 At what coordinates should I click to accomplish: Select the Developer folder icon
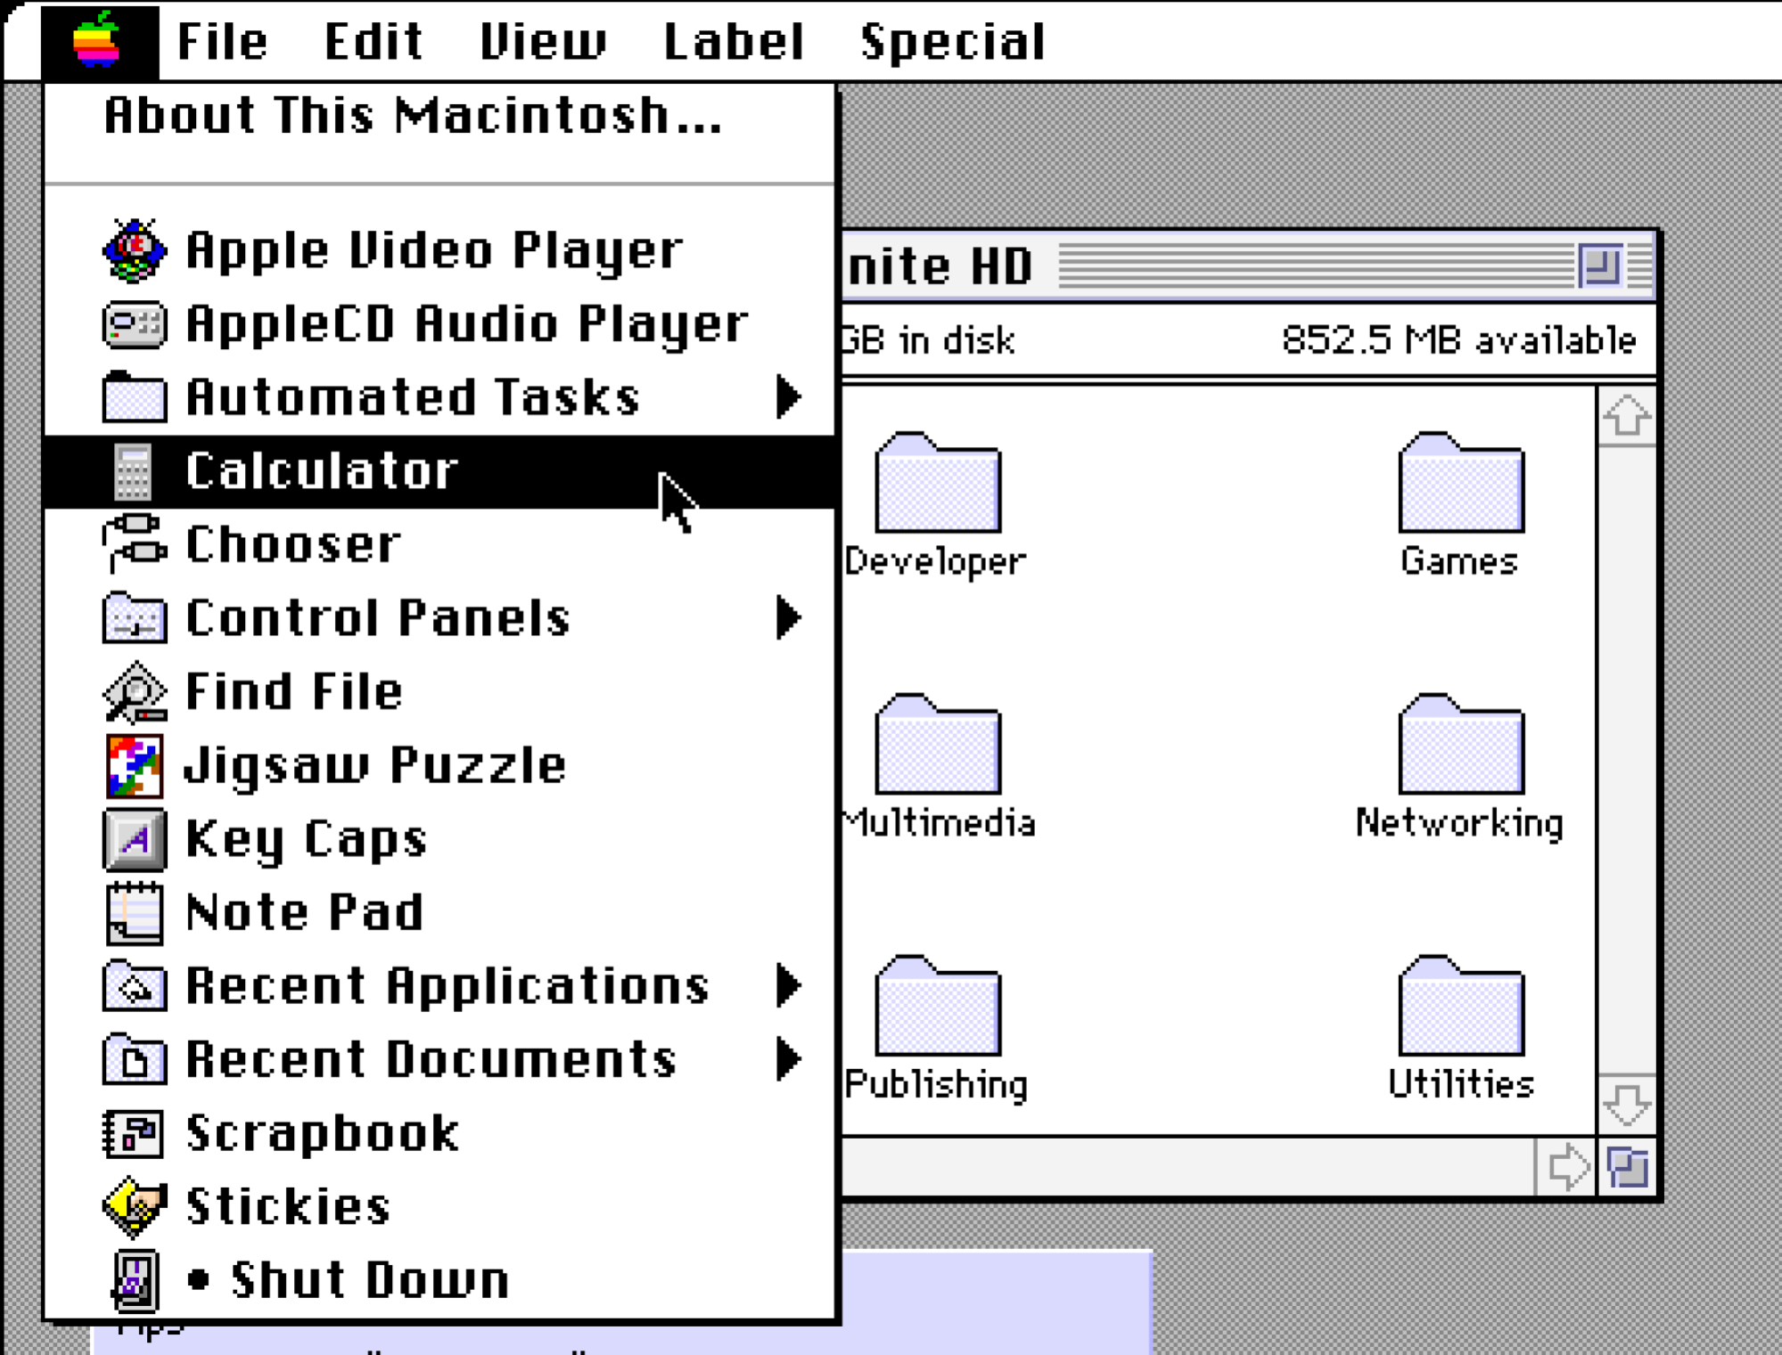(x=938, y=483)
